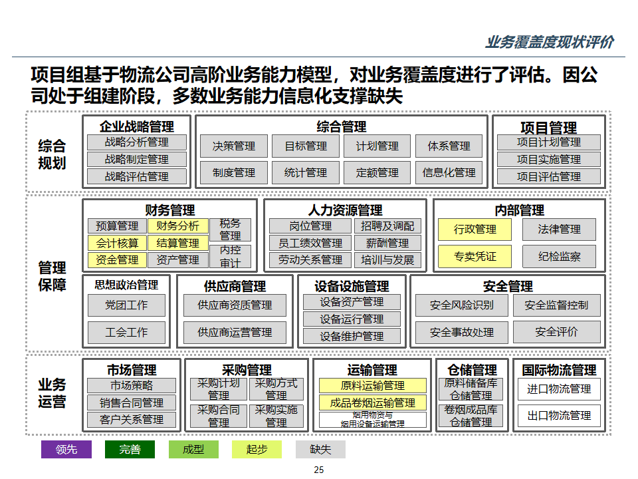Screen dimensions: 638x479
Task: Click the 安全风险识别 box
Action: point(462,305)
